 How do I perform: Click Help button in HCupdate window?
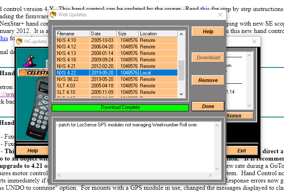pos(33,150)
